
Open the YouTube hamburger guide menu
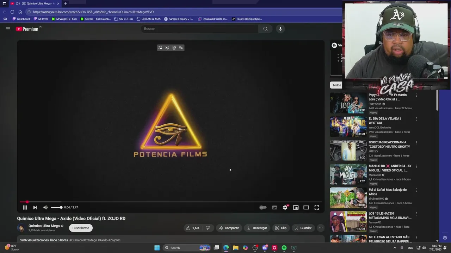[8, 29]
